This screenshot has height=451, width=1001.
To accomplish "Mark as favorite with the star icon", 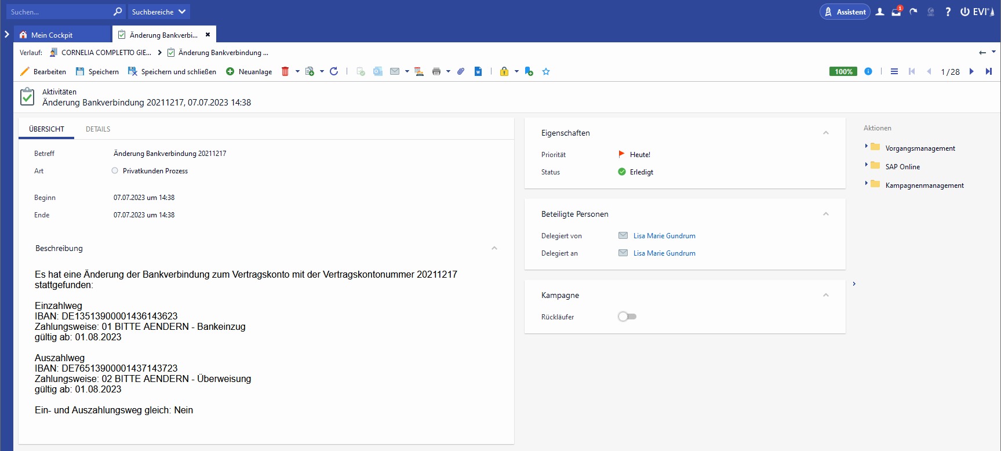I will [x=546, y=71].
